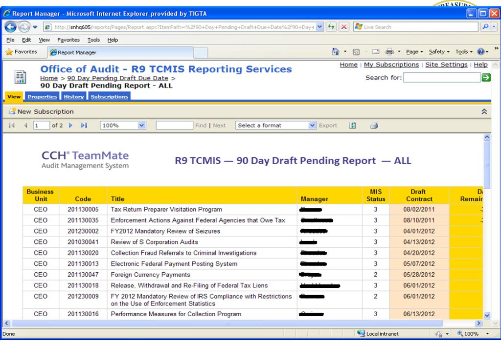Switch to the Subscriptions tab
Viewport: 501px width, 346px height.
tap(109, 96)
